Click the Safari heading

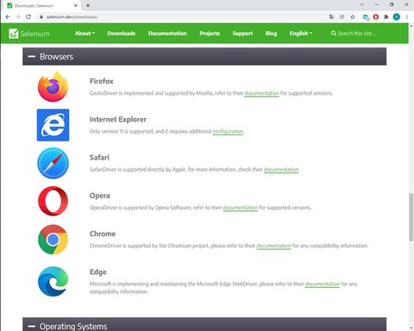click(x=99, y=158)
